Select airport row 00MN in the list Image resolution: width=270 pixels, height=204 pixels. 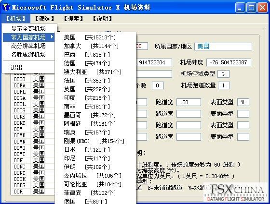pos(33,142)
